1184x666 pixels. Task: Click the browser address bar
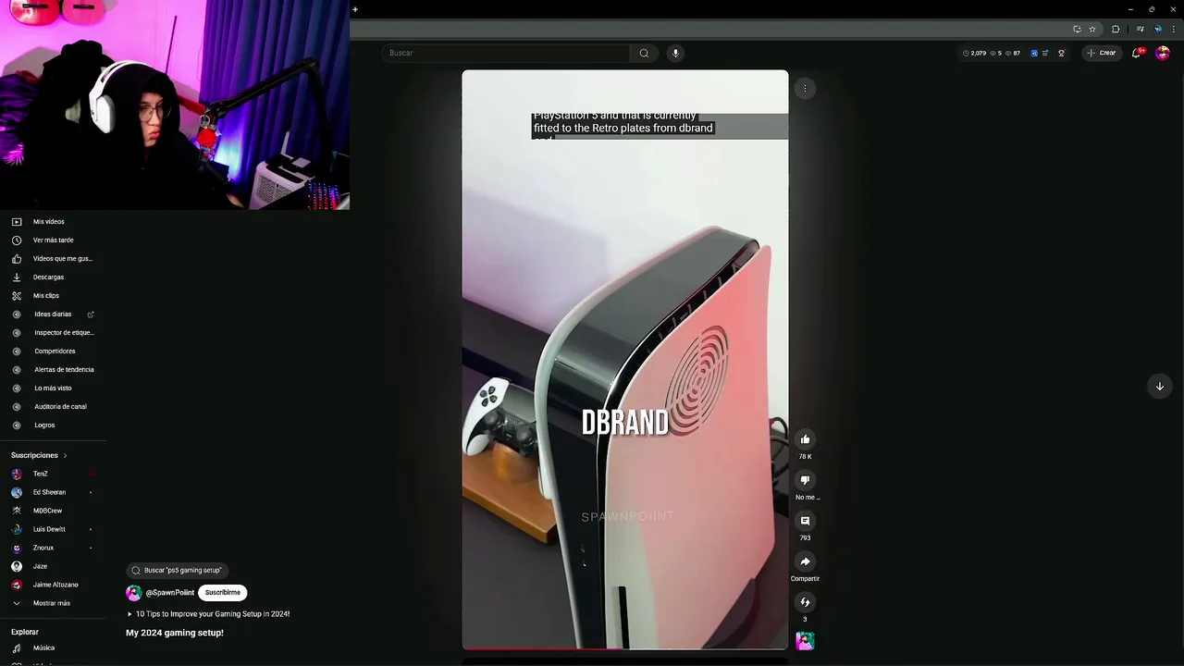point(708,29)
